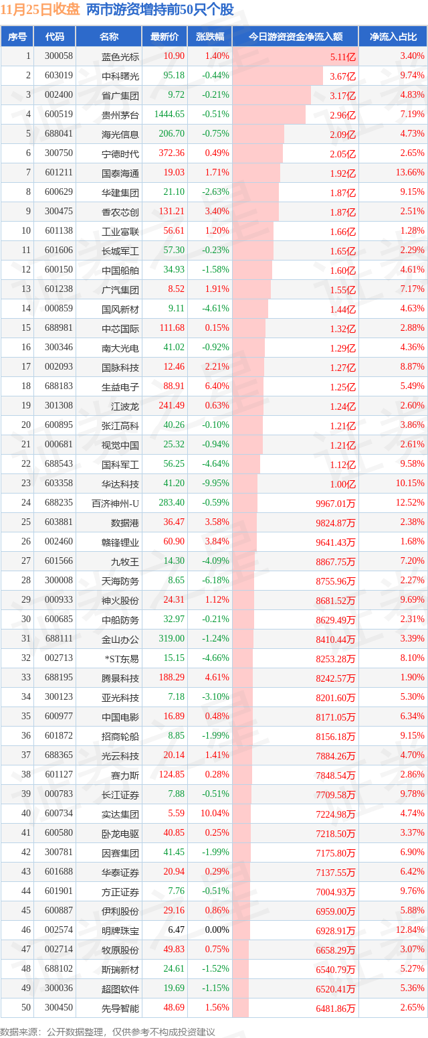This screenshot has height=1038, width=428.
Task: Click stock name 广汽集团
Action: [120, 289]
